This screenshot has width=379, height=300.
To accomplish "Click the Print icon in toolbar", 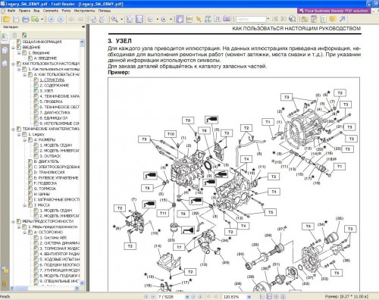I will pos(25,19).
